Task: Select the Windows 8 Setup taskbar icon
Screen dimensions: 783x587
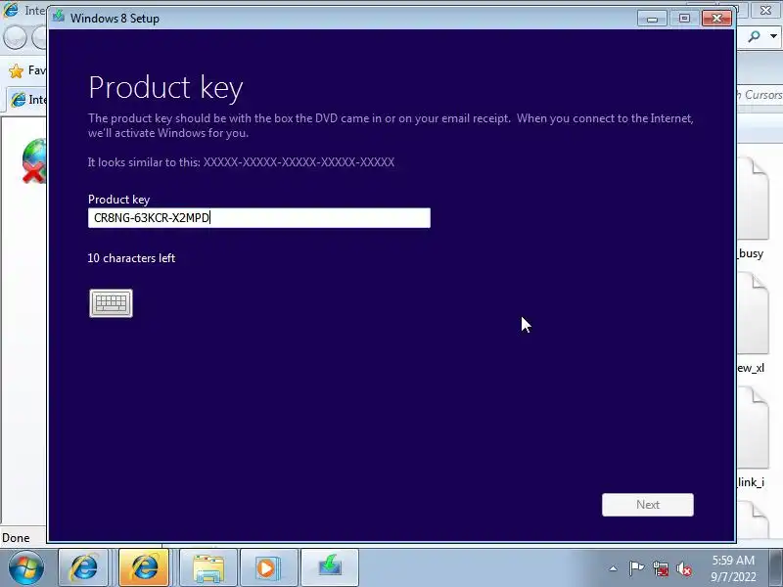Action: click(x=330, y=568)
